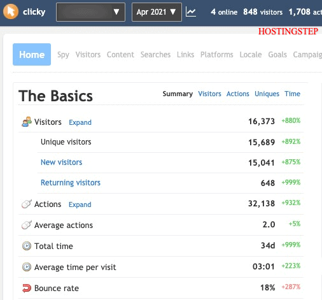Screen dimensions: 322x300
Task: Open the Returning visitors link
Action: point(71,183)
